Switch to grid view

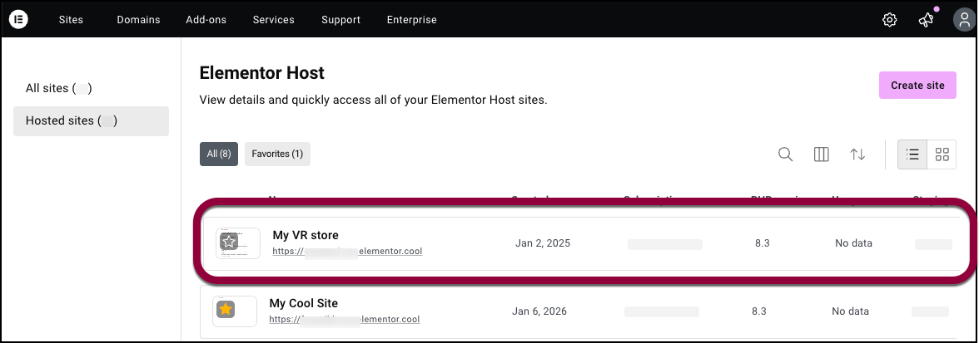click(942, 154)
